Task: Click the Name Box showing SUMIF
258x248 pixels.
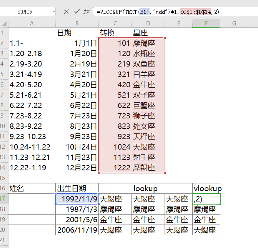Action: [x=25, y=12]
